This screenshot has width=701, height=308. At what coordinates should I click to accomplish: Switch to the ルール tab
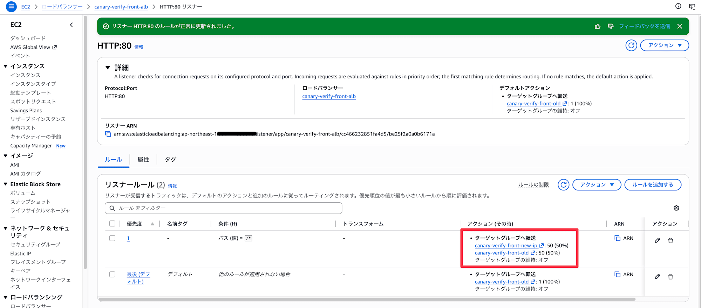pyautogui.click(x=114, y=160)
